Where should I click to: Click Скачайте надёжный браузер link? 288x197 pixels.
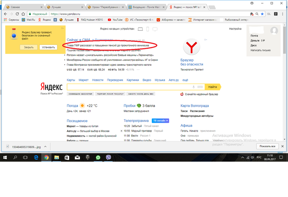[201, 94]
